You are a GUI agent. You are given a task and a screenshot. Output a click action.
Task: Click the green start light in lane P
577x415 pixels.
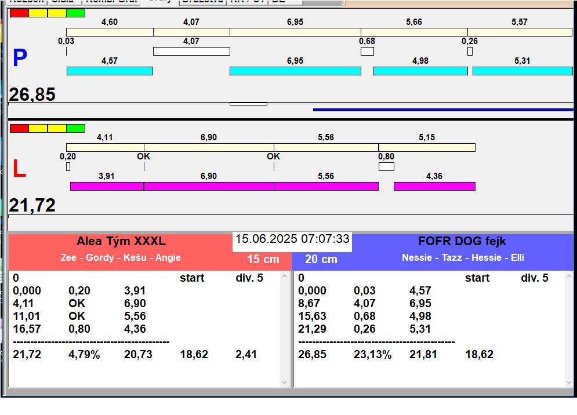coord(75,13)
